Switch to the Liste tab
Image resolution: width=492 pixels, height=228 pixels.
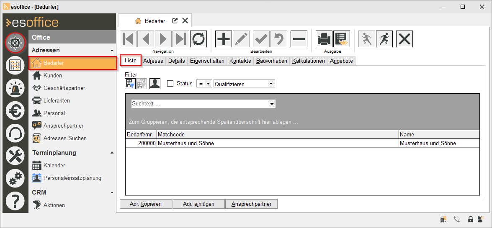click(x=131, y=61)
